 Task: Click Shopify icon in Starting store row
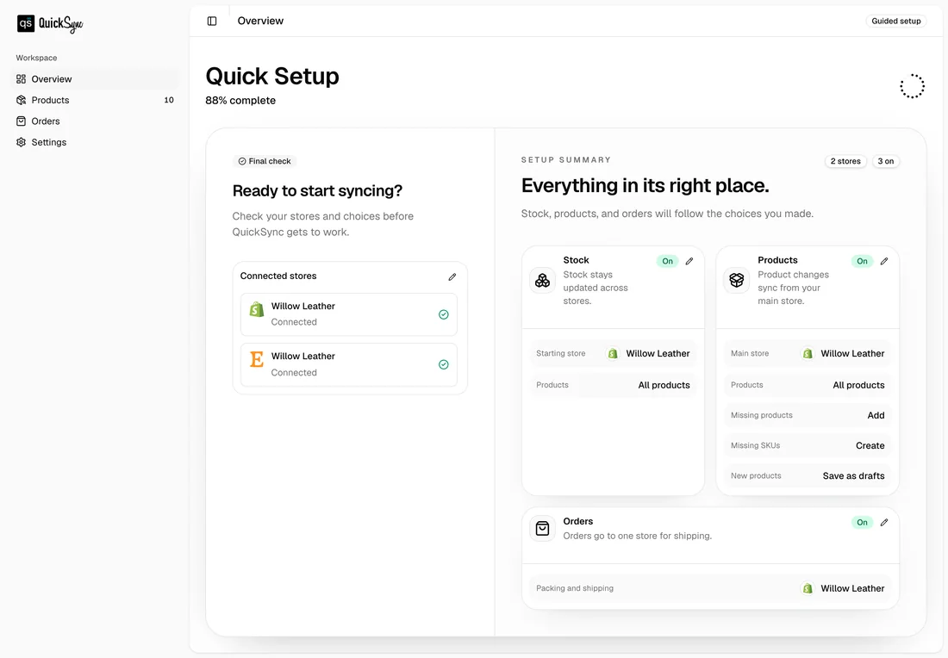pos(613,353)
